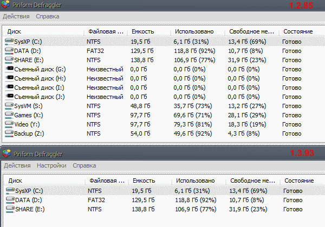The height and width of the screenshot is (227, 325).
Task: Open the Настройки menu in the bottom window
Action: [51, 165]
